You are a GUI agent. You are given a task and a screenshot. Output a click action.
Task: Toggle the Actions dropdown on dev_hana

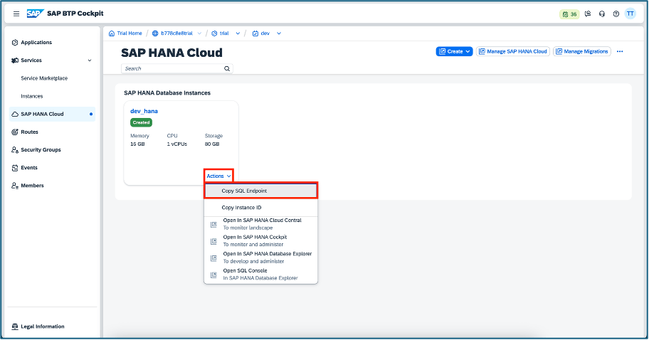(218, 176)
